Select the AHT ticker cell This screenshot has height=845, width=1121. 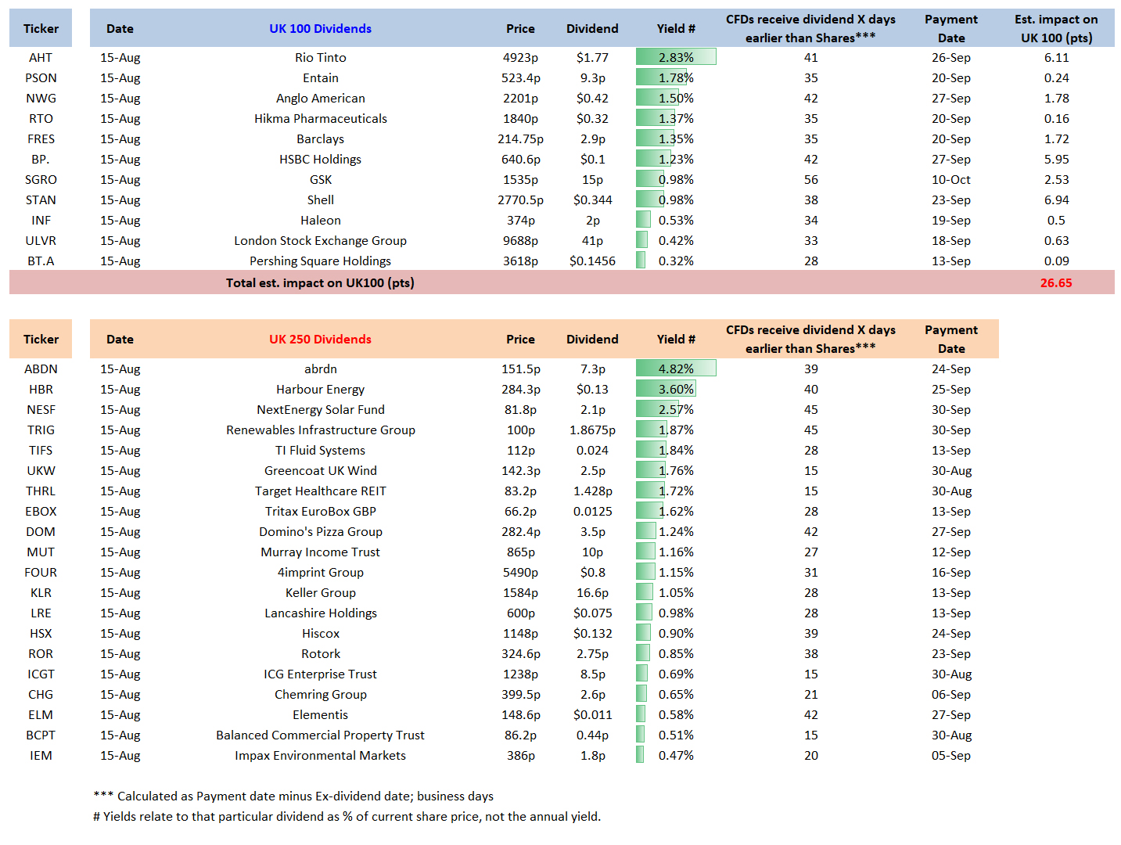(x=41, y=58)
